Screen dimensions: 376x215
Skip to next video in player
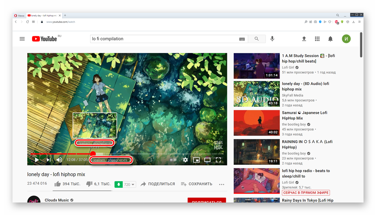coord(48,160)
